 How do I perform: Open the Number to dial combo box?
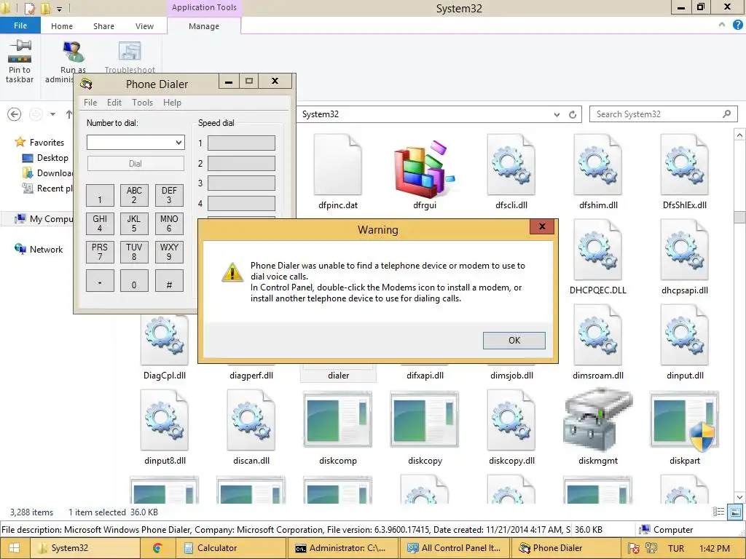[x=178, y=142]
